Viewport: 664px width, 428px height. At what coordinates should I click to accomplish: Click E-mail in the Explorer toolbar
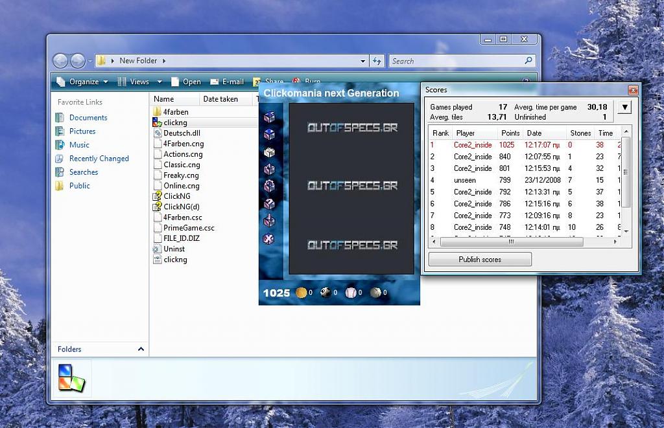(x=227, y=82)
